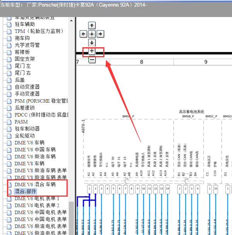The width and height of the screenshot is (232, 235).
Task: Open the 尾门 右 entry
Action: [23, 73]
